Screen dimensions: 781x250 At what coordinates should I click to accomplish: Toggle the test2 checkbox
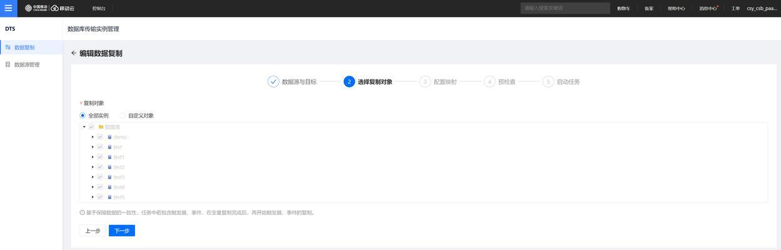pyautogui.click(x=100, y=167)
